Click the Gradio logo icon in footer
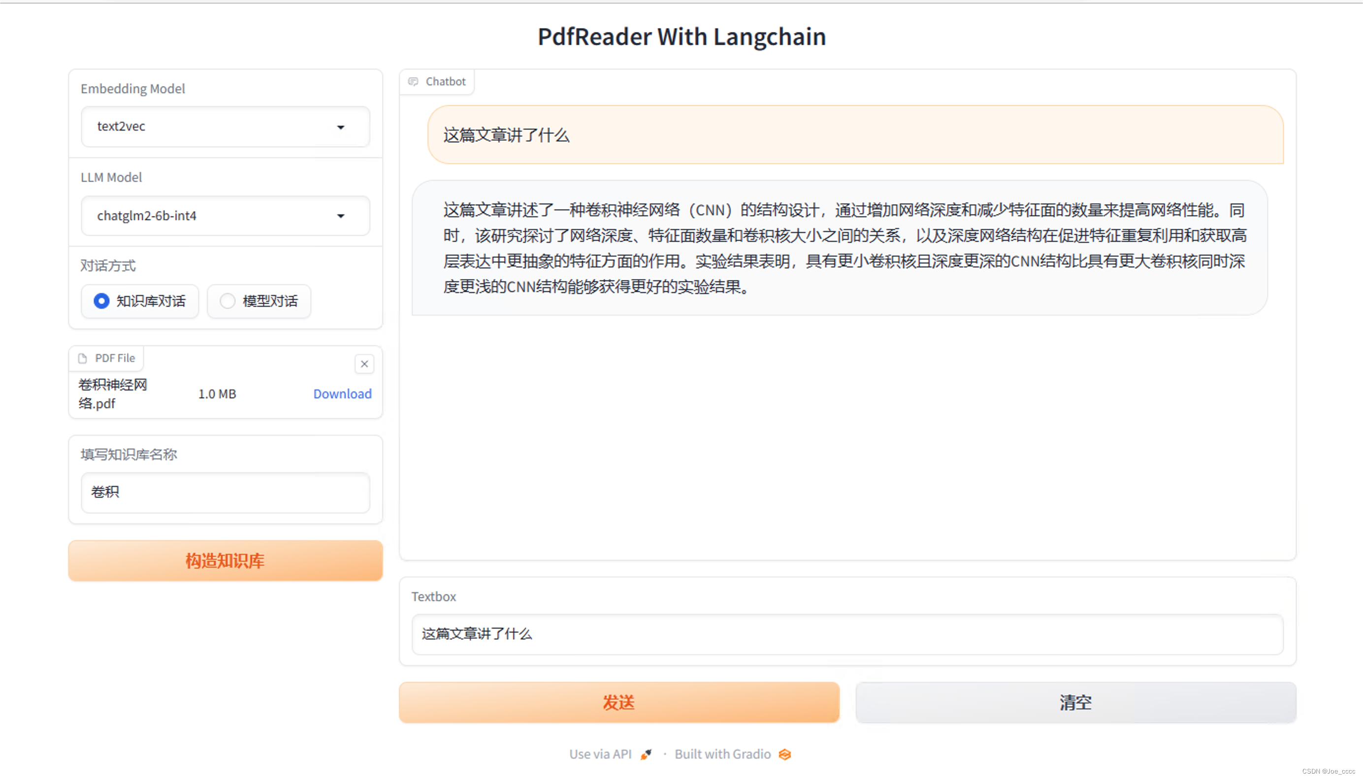 coord(785,754)
